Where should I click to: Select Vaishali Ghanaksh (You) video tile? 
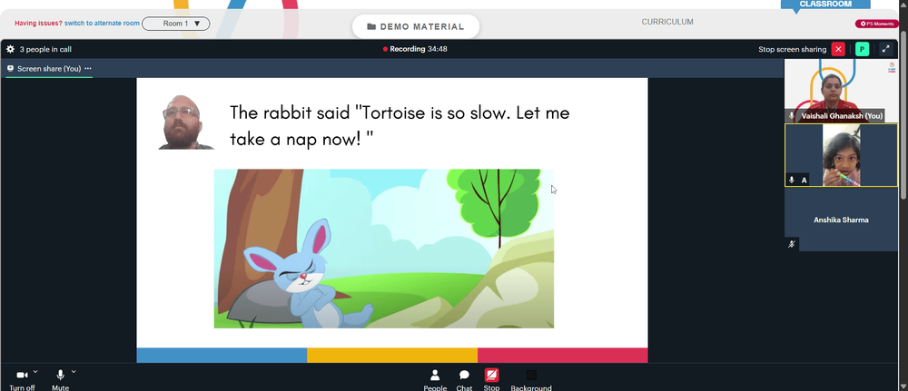[x=841, y=91]
